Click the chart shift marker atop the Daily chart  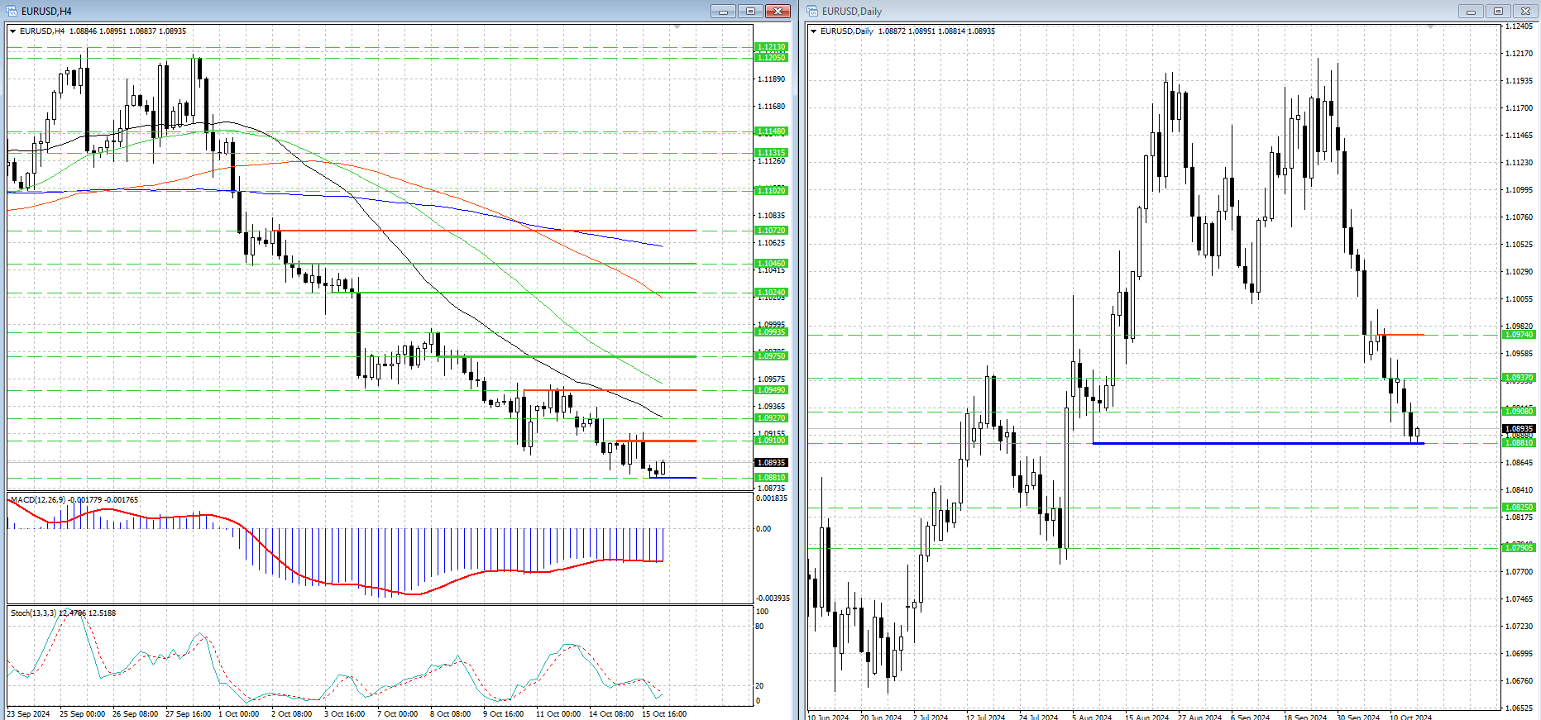[1431, 27]
